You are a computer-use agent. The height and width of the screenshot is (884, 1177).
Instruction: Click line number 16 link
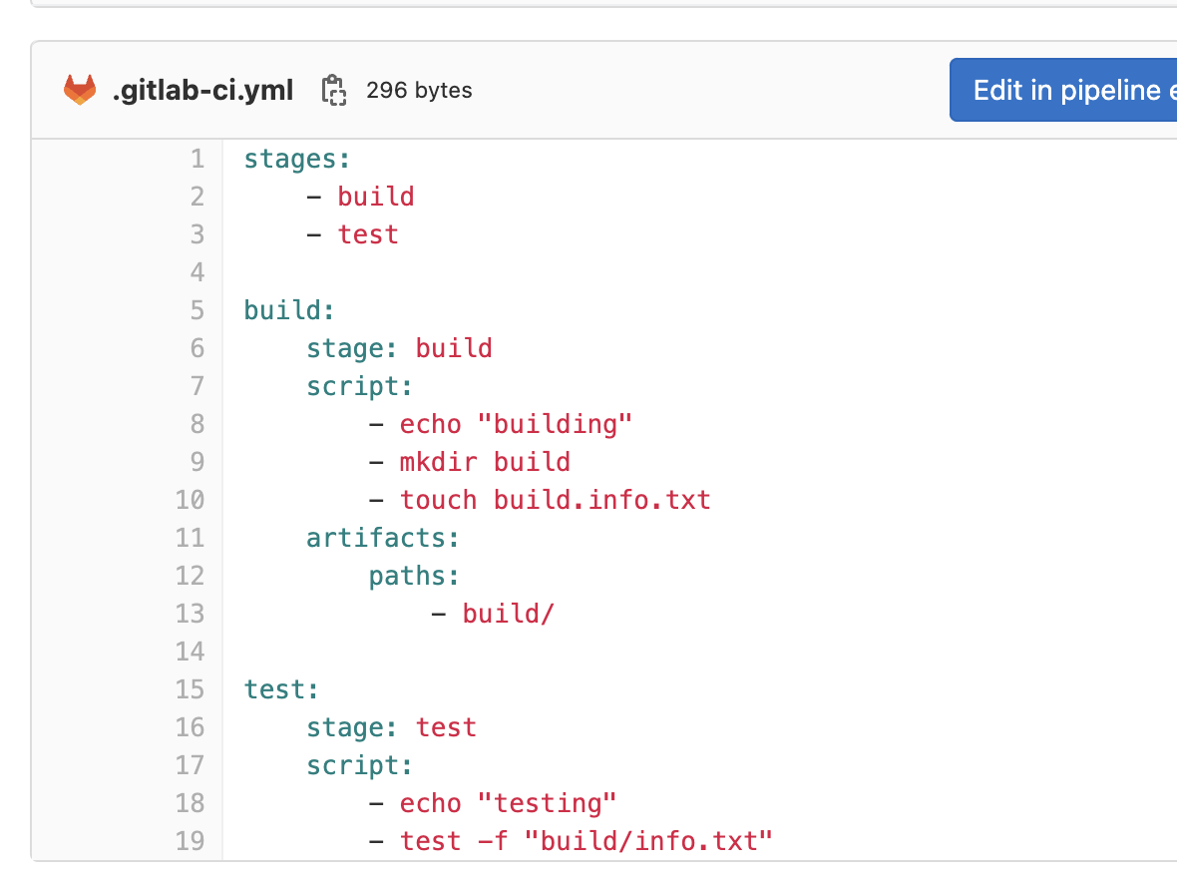(190, 727)
